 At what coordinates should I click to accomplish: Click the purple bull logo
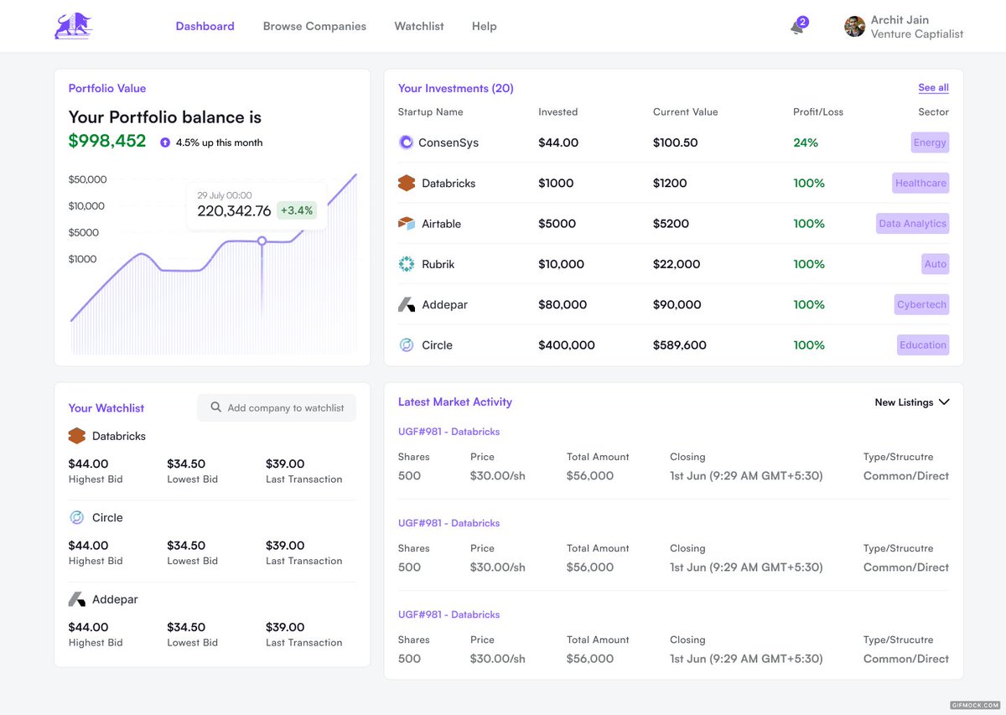pyautogui.click(x=74, y=26)
